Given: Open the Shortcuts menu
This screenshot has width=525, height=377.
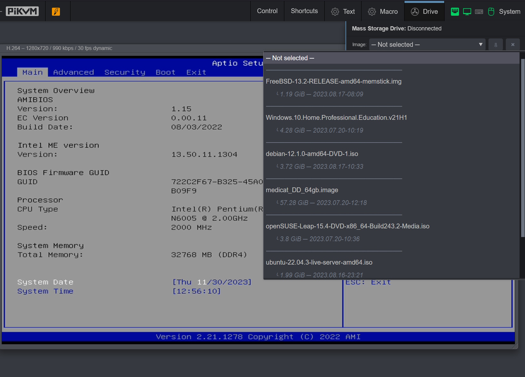Looking at the screenshot, I should (304, 11).
